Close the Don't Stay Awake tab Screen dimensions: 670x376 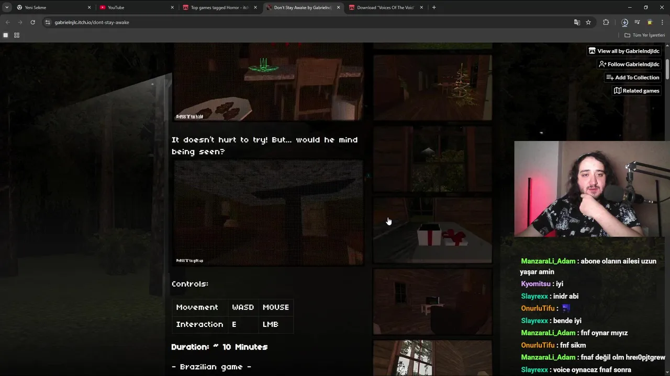(338, 7)
